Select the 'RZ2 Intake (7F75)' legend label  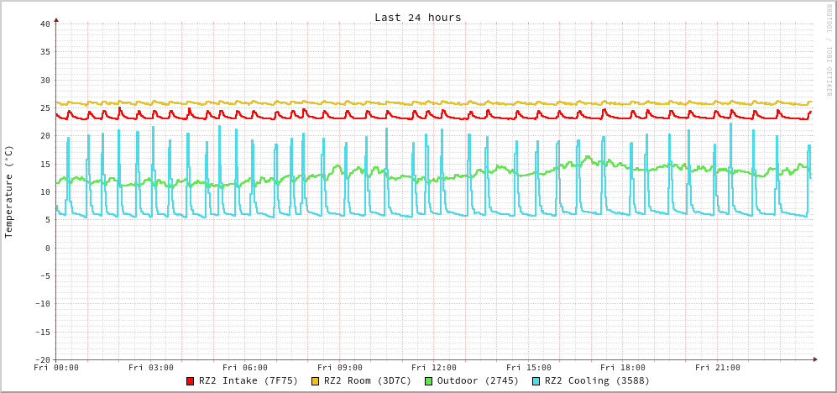(248, 381)
